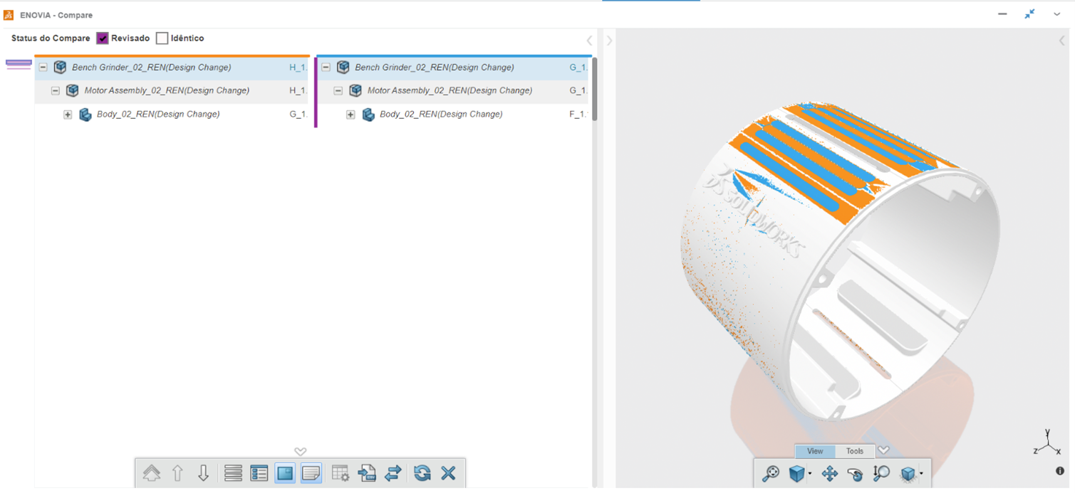
Task: Click revision H_1 of left Motor Assembly
Action: tap(298, 91)
